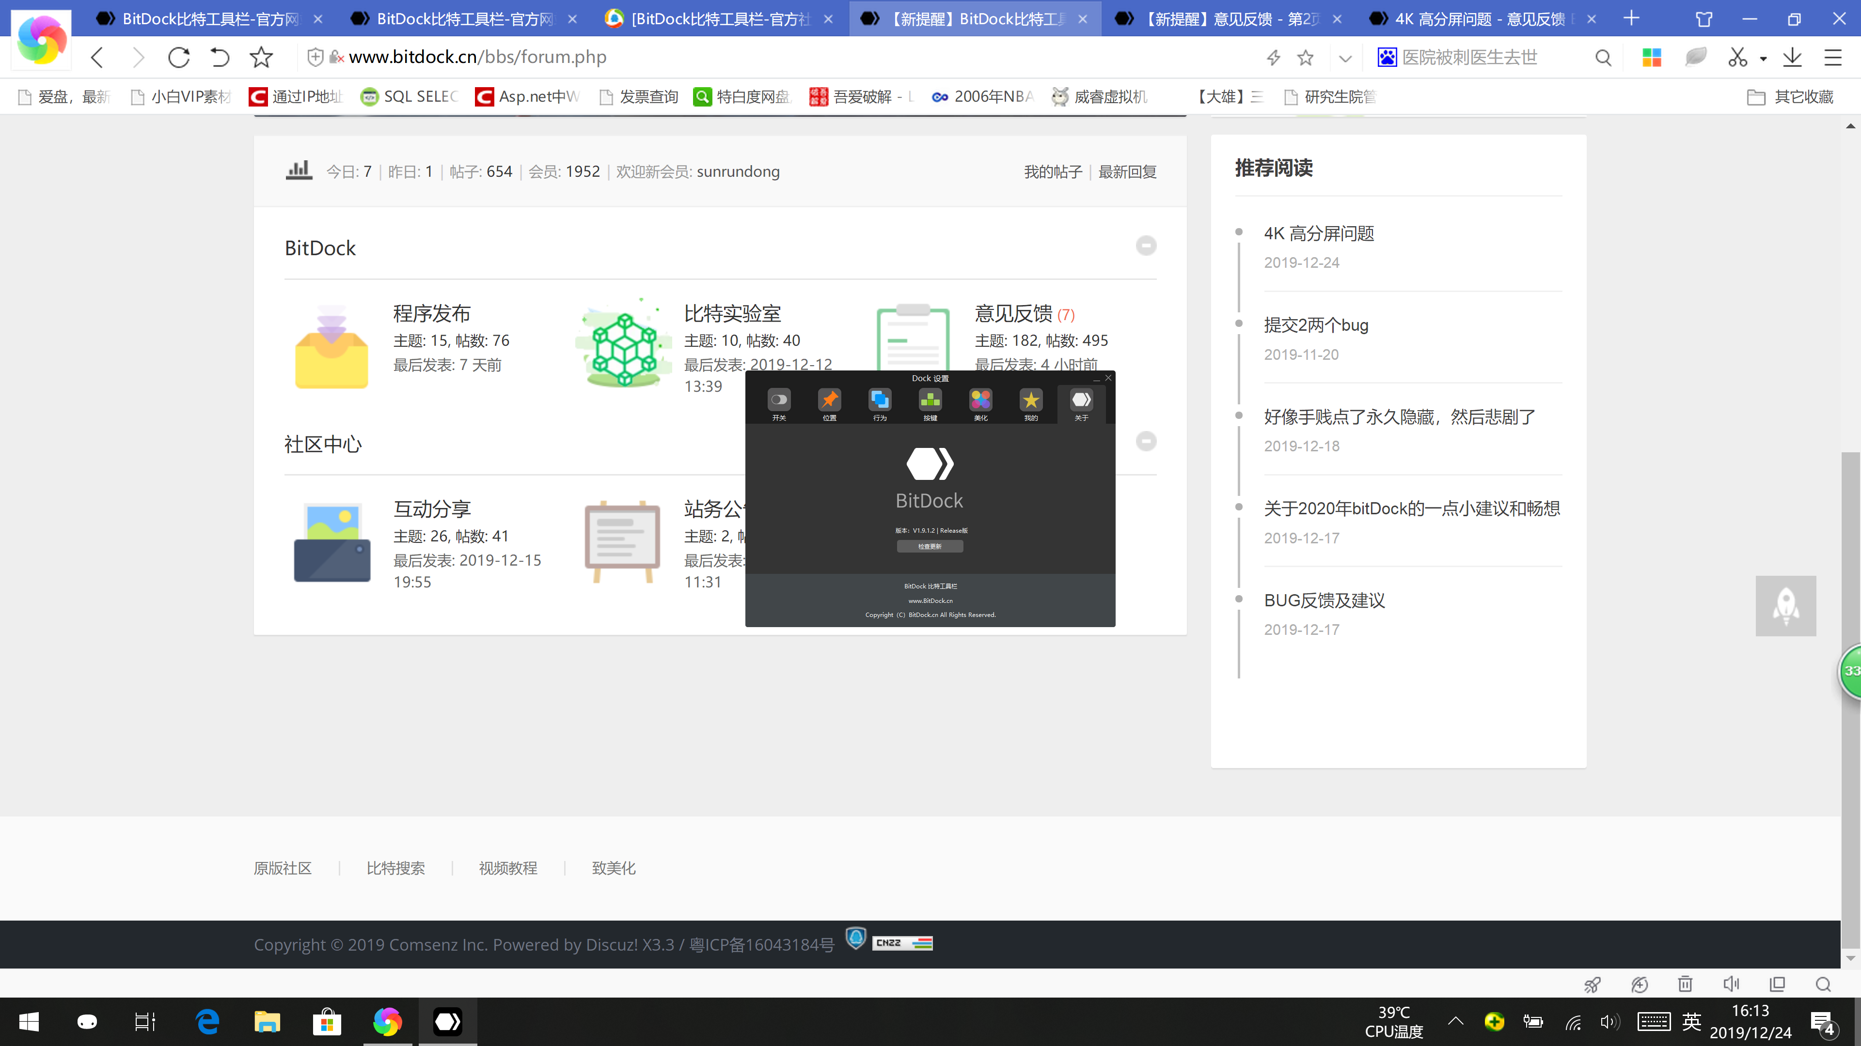Open the 意见反馈 forum link
Image resolution: width=1861 pixels, height=1046 pixels.
coord(1013,313)
